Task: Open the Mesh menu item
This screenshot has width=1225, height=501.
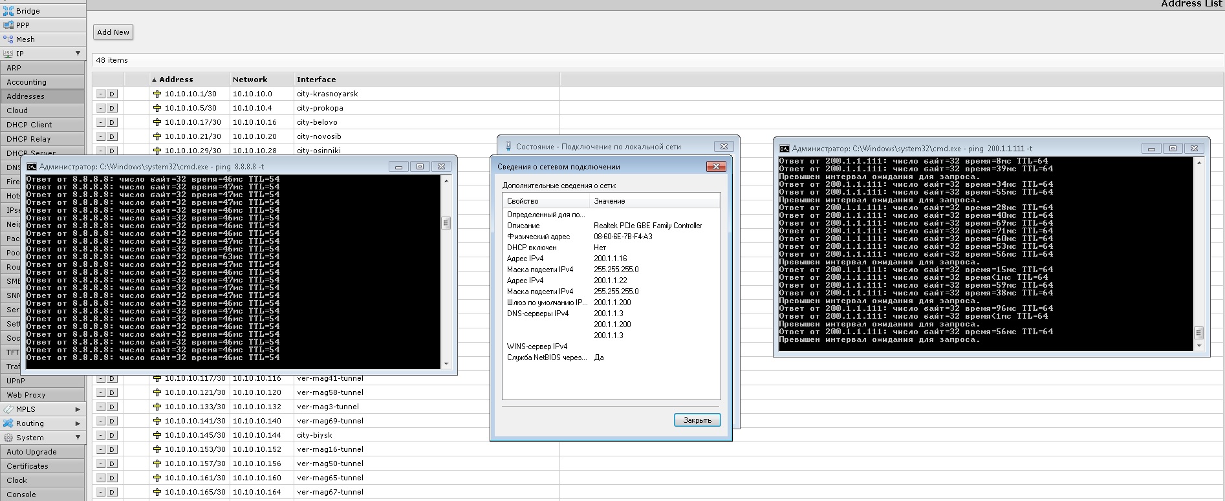Action: [42, 39]
